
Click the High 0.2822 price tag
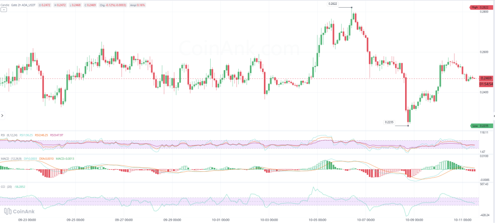click(x=481, y=7)
